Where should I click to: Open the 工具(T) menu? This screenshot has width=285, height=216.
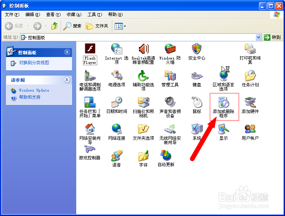click(x=95, y=15)
